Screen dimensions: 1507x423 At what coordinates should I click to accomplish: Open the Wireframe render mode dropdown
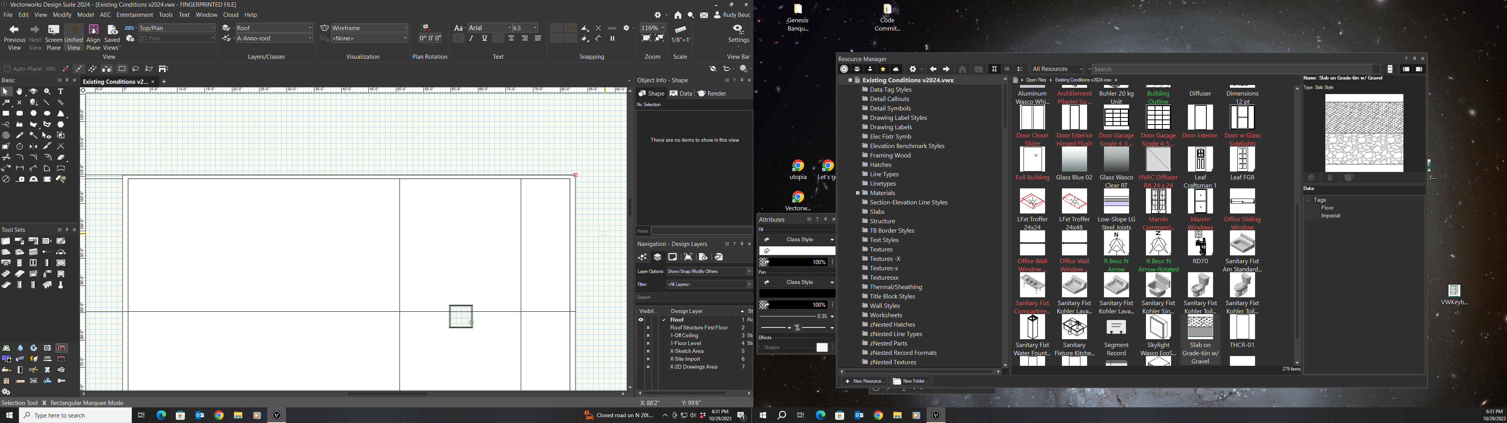(x=369, y=28)
